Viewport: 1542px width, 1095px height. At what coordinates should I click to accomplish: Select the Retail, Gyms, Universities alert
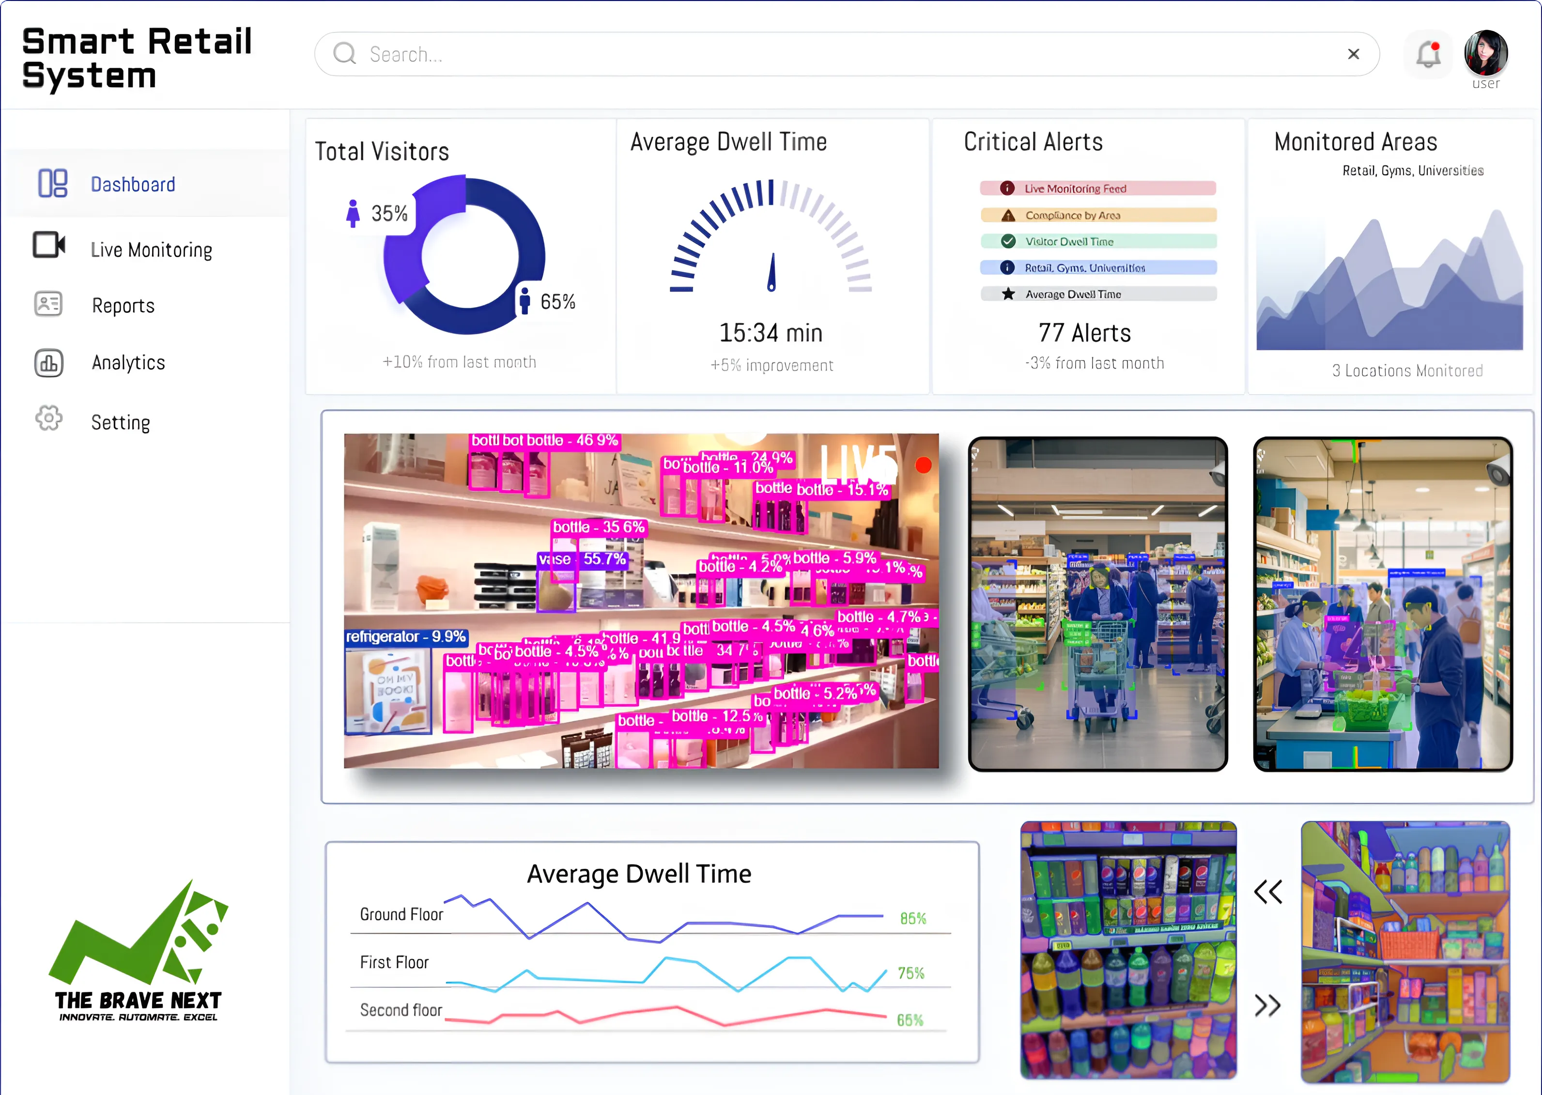coord(1098,268)
